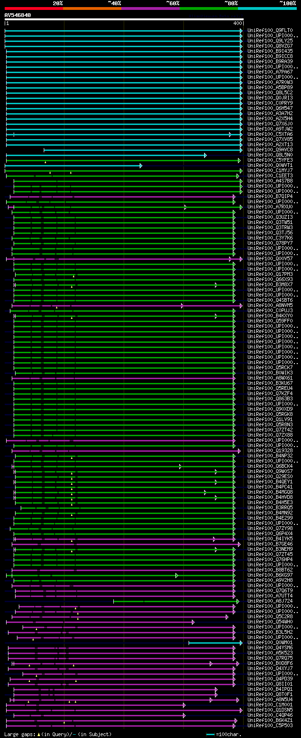Click the white query ruler bar
301x738 pixels.
point(124,19)
